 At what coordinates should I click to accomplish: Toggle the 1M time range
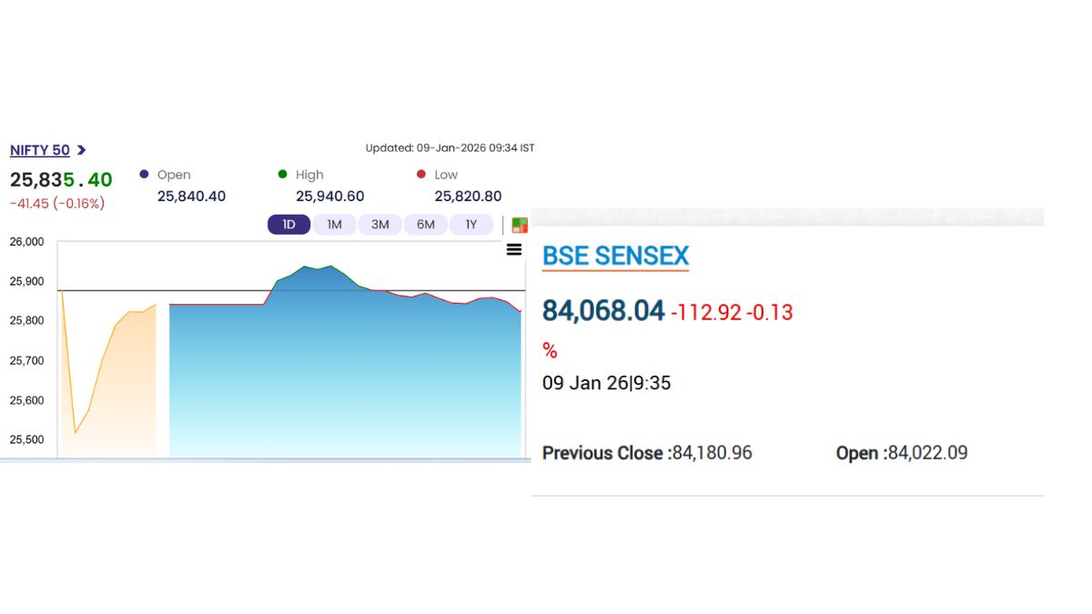click(x=334, y=224)
